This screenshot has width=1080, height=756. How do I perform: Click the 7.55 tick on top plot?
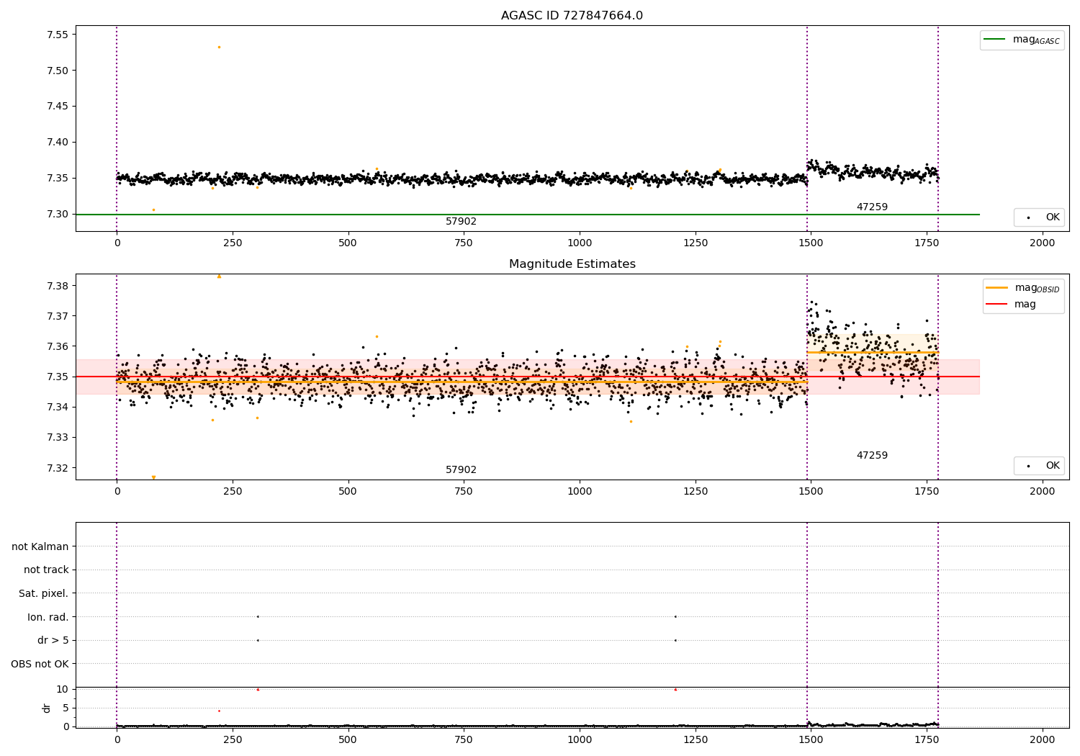pos(56,35)
